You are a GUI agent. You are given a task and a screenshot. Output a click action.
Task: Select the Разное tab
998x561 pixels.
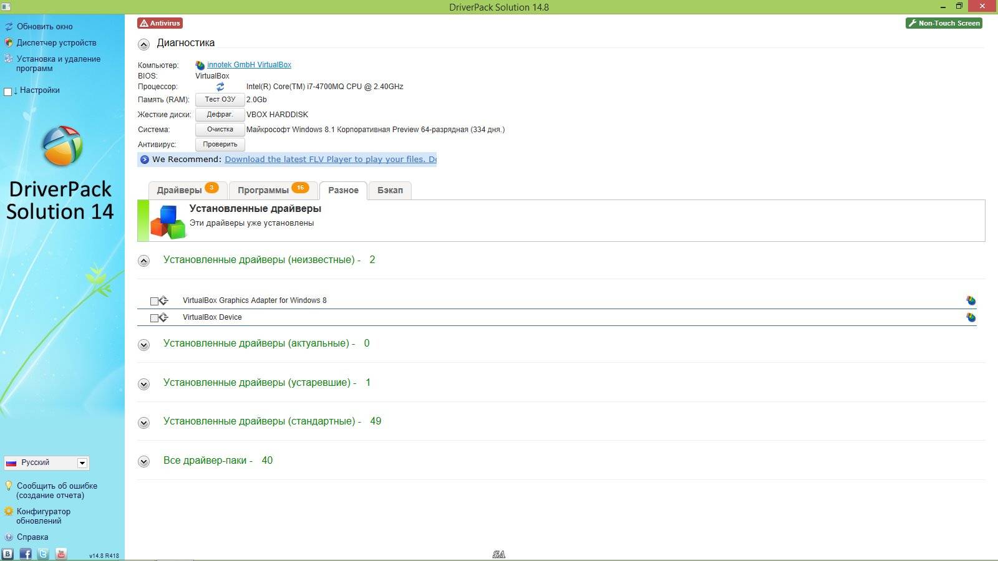pyautogui.click(x=343, y=190)
